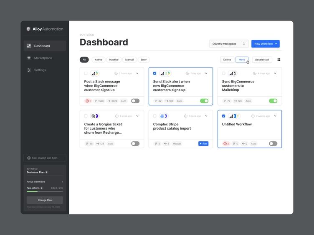The height and width of the screenshot is (235, 314).
Task: Select checkbox on Post a Slack message card
Action: pos(86,73)
